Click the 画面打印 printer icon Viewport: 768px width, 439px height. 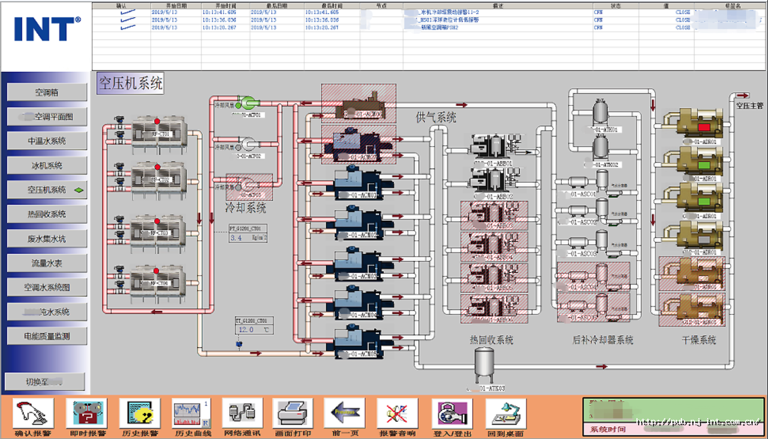pos(293,414)
